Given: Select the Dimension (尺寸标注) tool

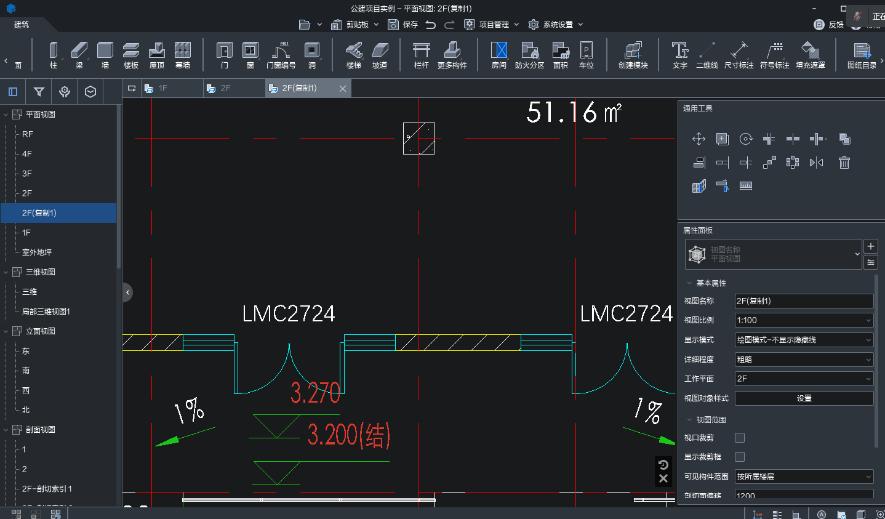Looking at the screenshot, I should [x=739, y=55].
